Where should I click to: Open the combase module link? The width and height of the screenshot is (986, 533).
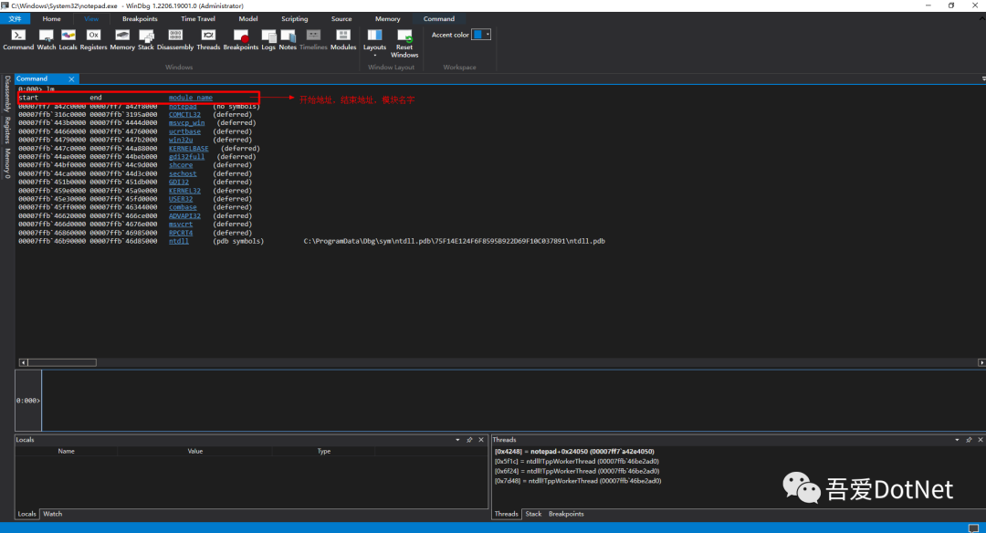183,207
